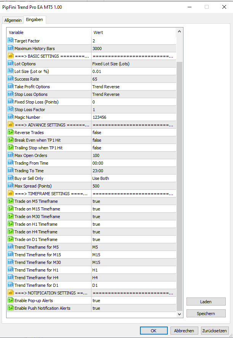
Task: Reset inputs with the Zurücksetzen button
Action: tap(214, 330)
